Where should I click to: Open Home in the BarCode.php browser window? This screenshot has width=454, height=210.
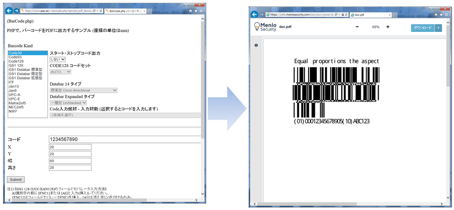190,11
